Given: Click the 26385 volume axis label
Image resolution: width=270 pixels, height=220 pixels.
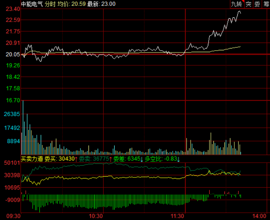Looking at the screenshot, I should (x=12, y=114).
